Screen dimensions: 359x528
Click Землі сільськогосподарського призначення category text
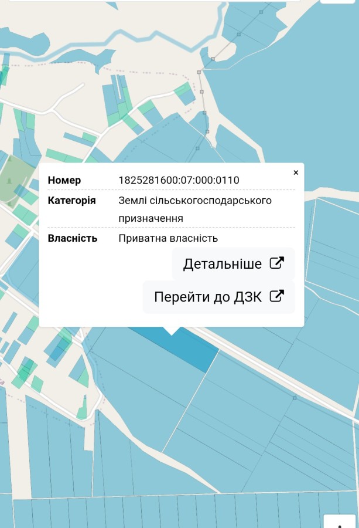[x=194, y=209]
